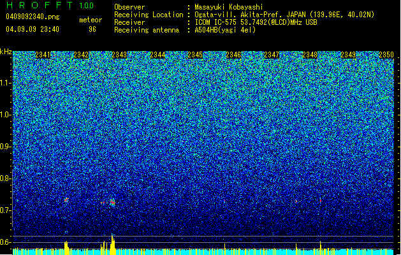The height and width of the screenshot is (255, 401).
Task: Click the 2349 time marker
Action: 348,55
